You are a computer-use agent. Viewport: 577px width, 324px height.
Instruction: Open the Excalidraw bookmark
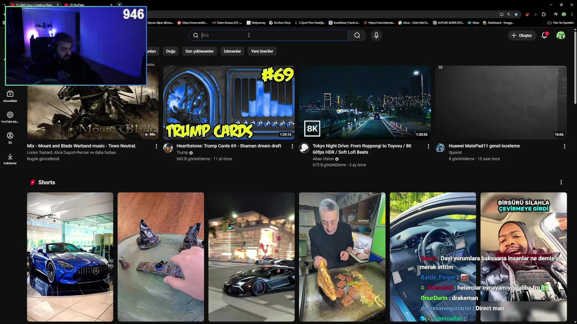coord(344,22)
